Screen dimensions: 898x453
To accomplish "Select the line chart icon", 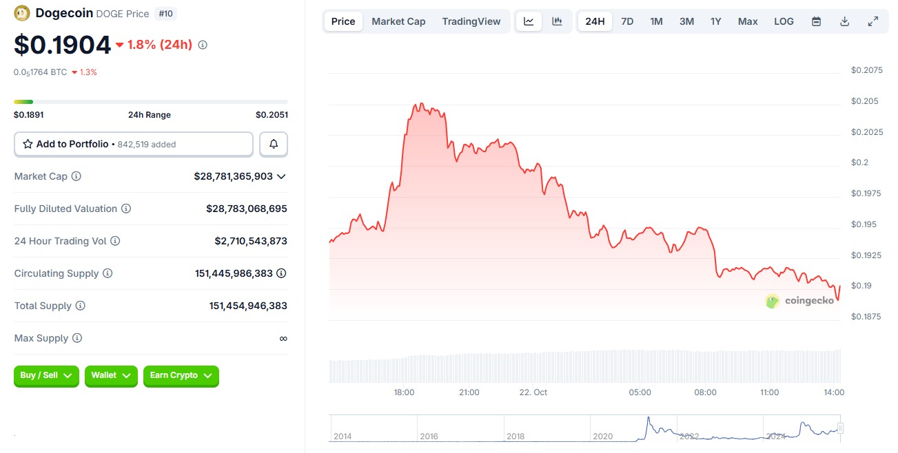I will (529, 21).
